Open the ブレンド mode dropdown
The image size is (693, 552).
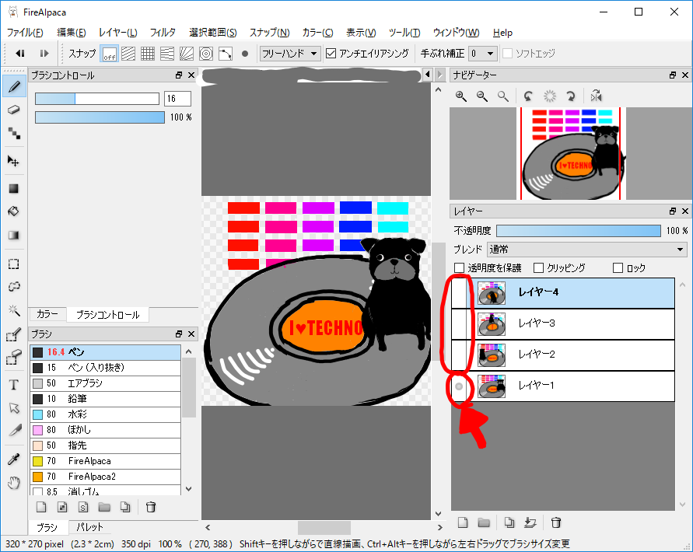click(x=587, y=250)
